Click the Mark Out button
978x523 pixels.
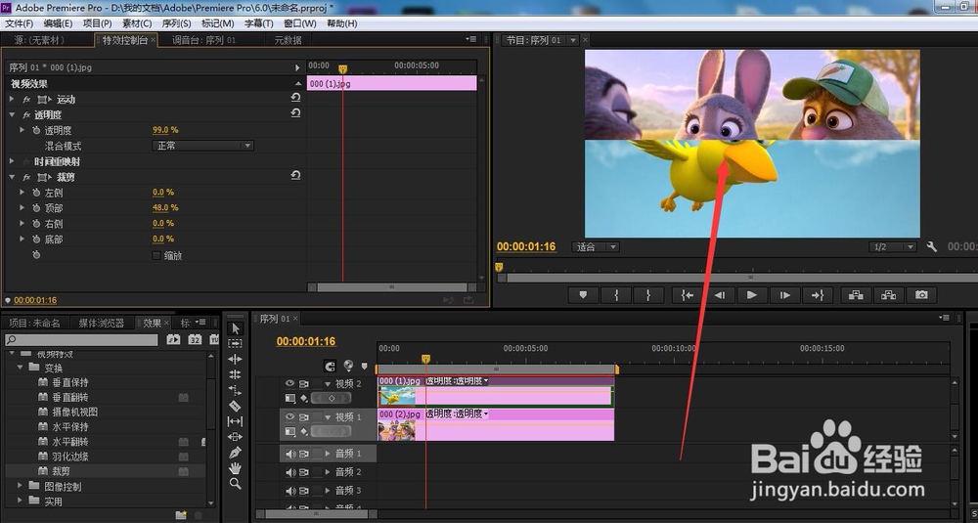tap(648, 295)
